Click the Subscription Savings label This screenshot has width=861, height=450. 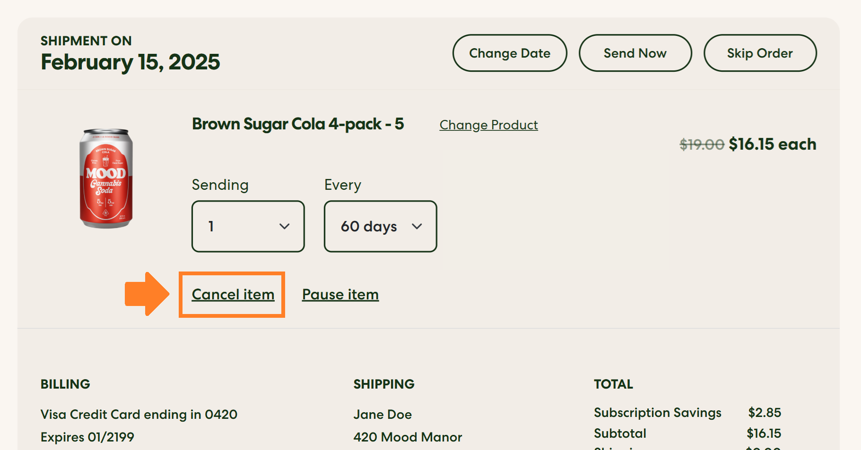click(x=657, y=413)
